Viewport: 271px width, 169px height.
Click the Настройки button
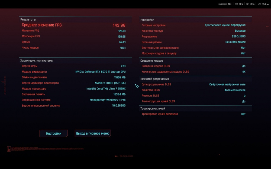[54, 134]
